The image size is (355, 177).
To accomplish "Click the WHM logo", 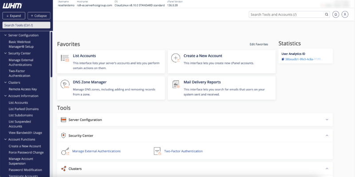I will tap(12, 6).
